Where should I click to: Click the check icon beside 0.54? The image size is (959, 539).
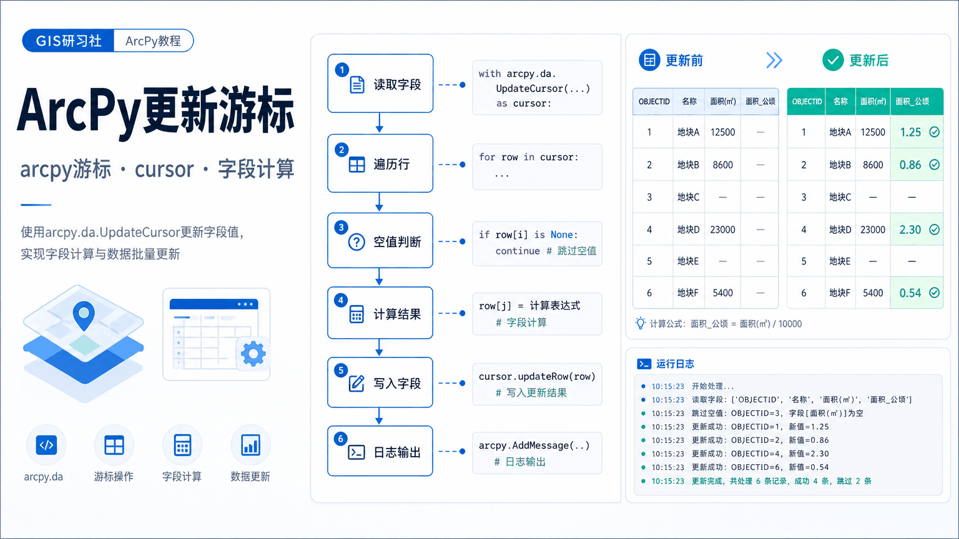(935, 293)
